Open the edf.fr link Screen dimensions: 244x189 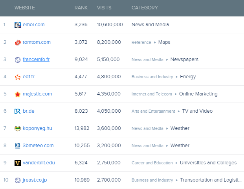29,77
